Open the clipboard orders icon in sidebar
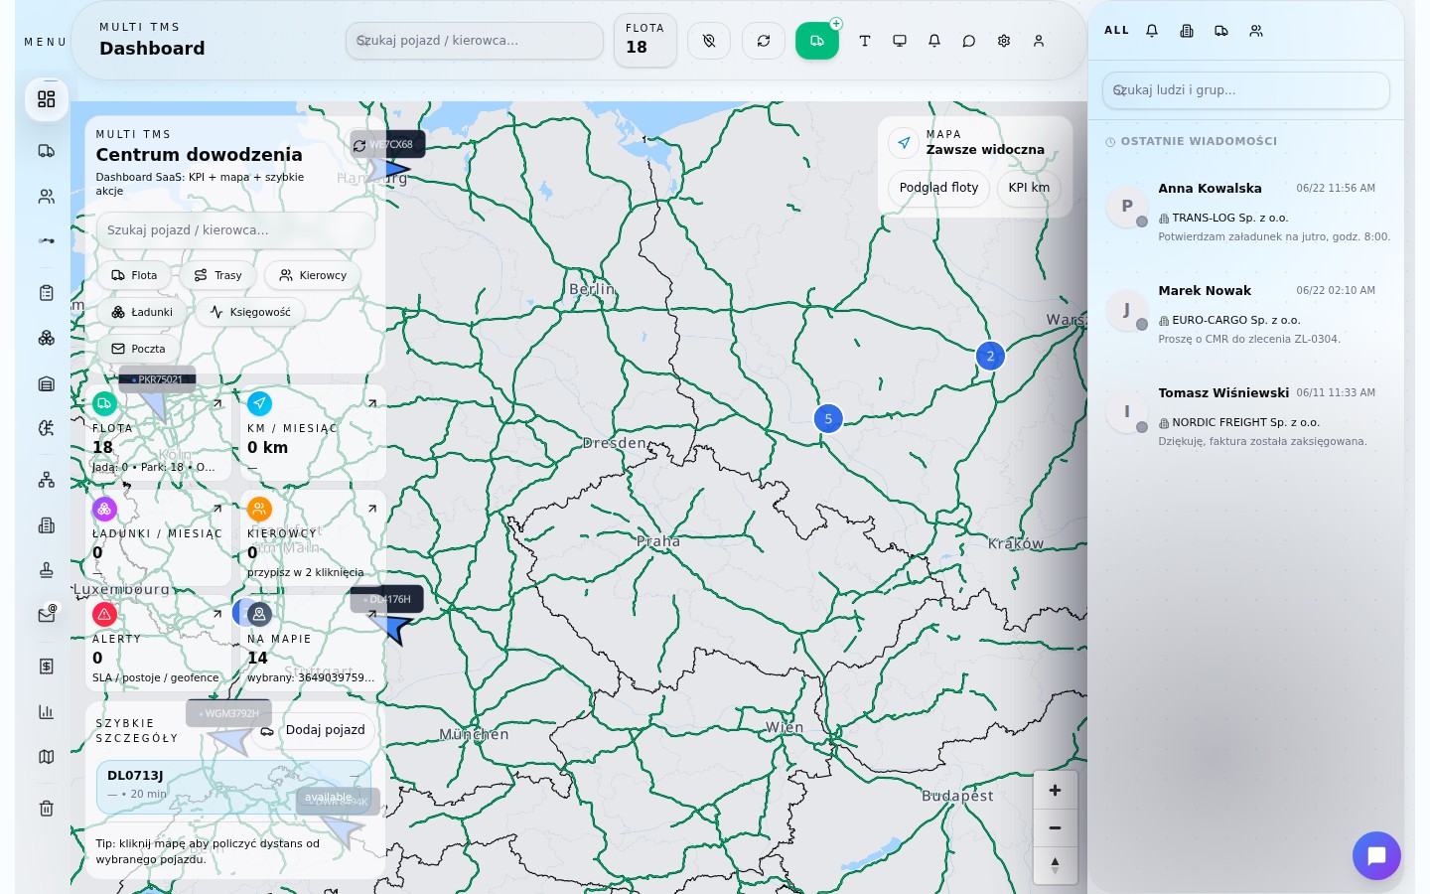The image size is (1430, 894). [46, 293]
